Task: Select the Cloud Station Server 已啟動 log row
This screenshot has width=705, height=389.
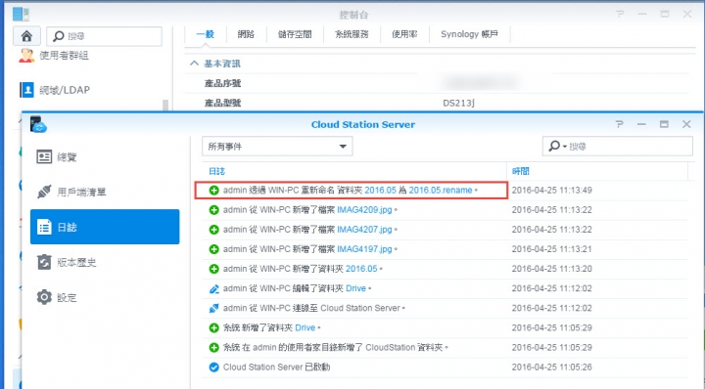Action: tap(446, 367)
